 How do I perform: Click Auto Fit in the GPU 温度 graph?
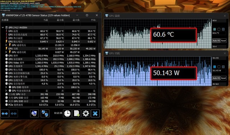coord(216,41)
